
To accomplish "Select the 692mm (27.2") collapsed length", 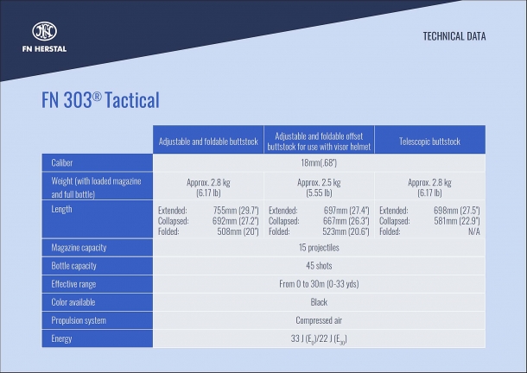I will coord(236,221).
